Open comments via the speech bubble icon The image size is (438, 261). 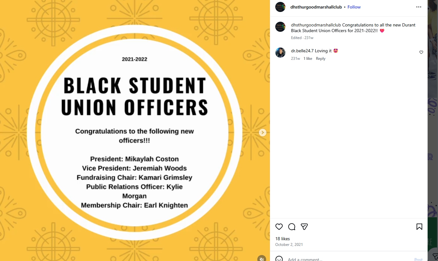point(292,227)
